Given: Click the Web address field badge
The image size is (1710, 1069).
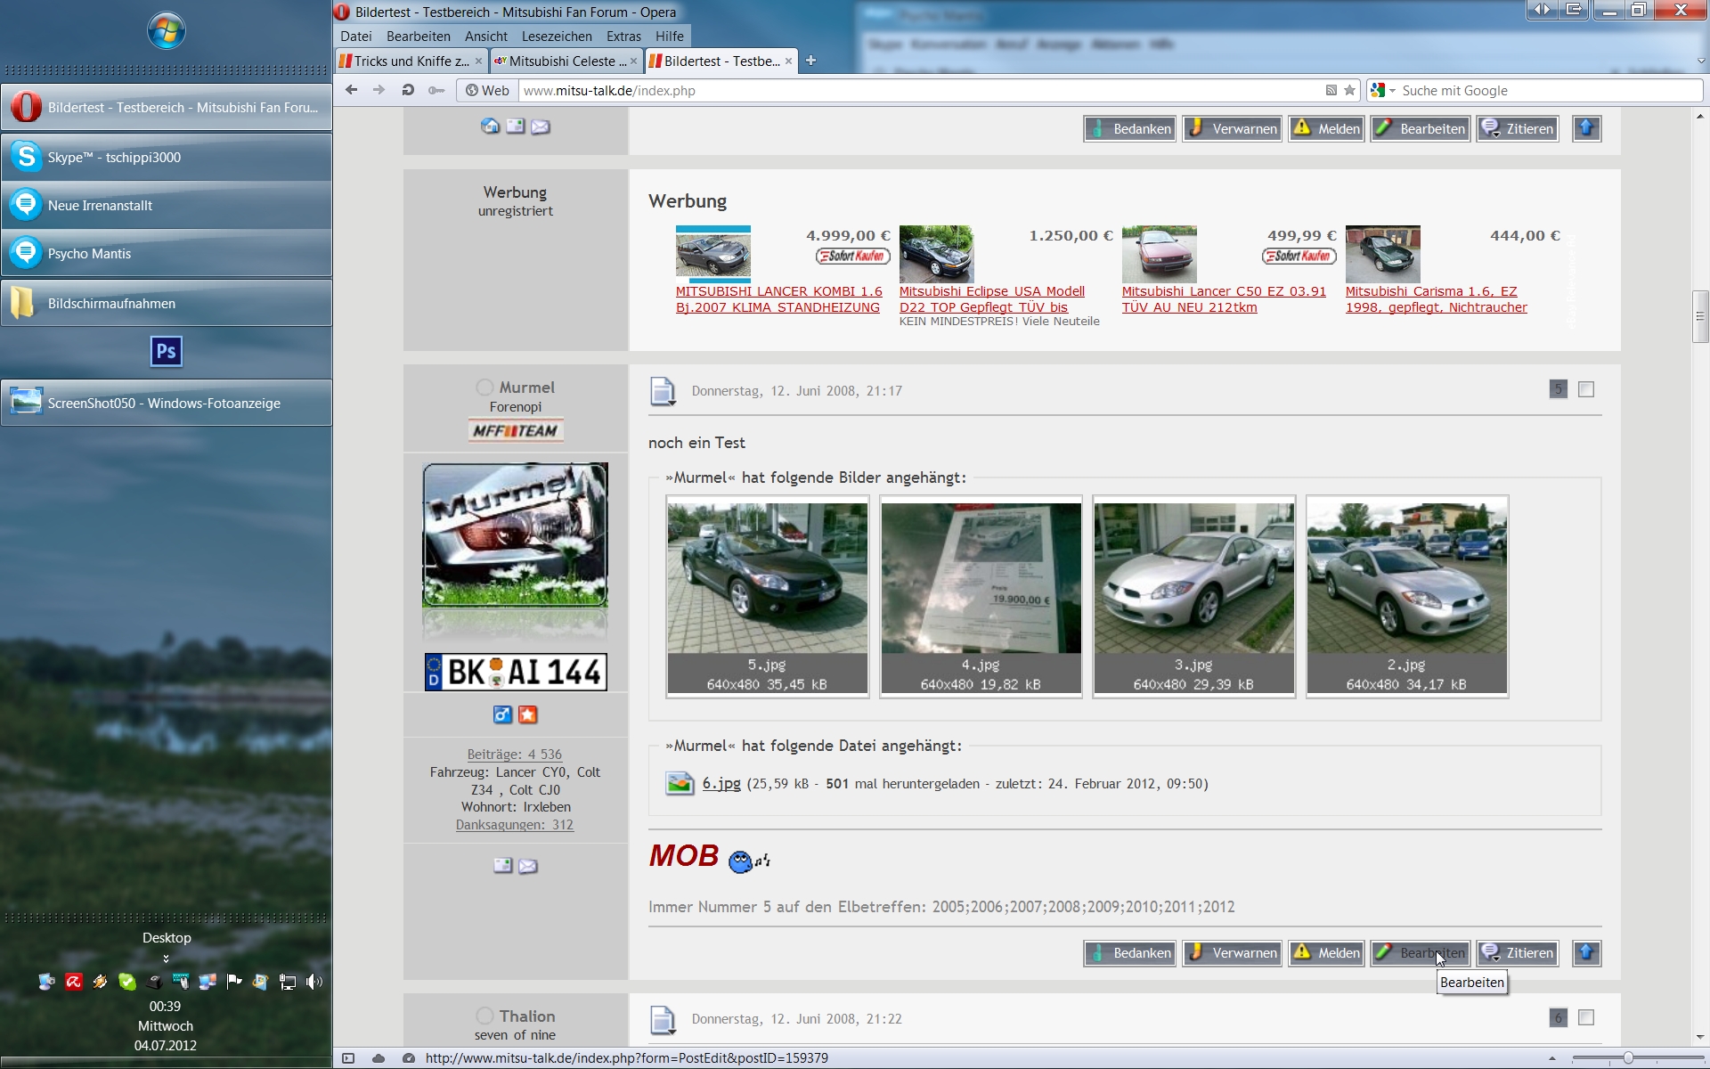Looking at the screenshot, I should point(487,90).
